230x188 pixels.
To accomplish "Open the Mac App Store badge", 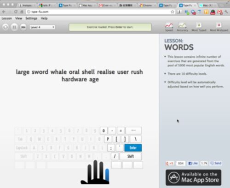I will pos(193,177).
